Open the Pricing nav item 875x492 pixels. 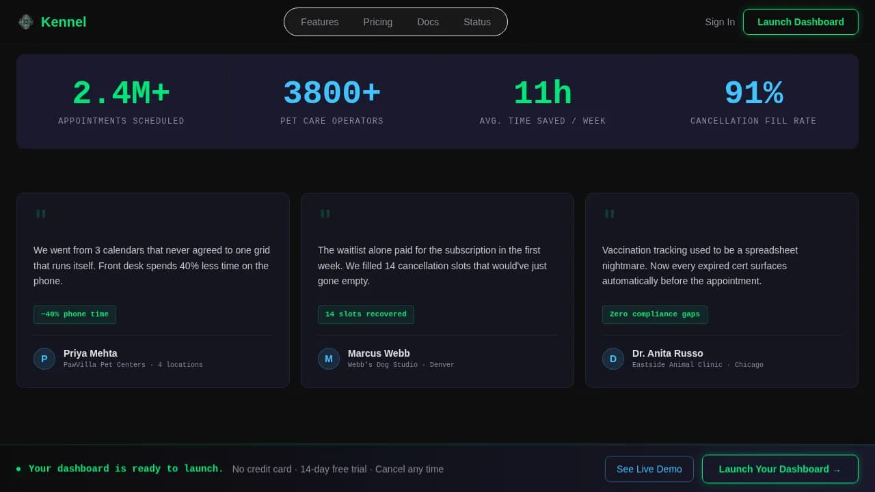coord(378,22)
